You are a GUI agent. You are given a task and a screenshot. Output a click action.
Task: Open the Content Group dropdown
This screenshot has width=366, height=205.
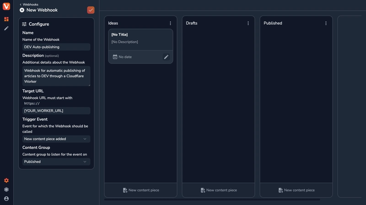[x=56, y=162]
